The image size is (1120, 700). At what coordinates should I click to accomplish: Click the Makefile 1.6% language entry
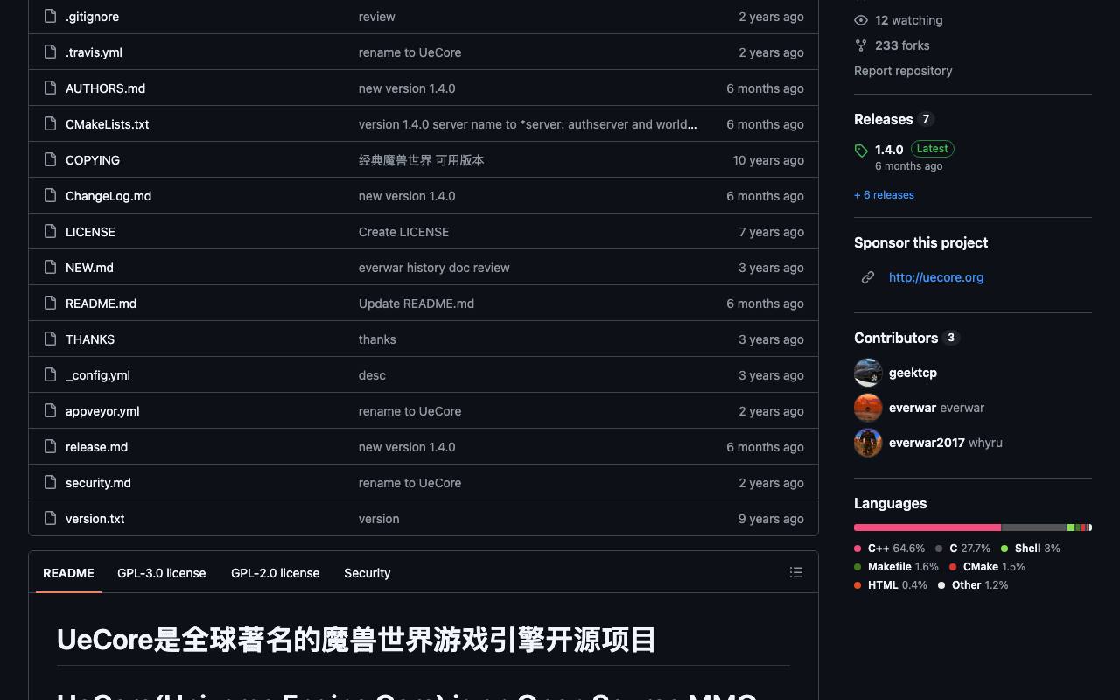(897, 567)
